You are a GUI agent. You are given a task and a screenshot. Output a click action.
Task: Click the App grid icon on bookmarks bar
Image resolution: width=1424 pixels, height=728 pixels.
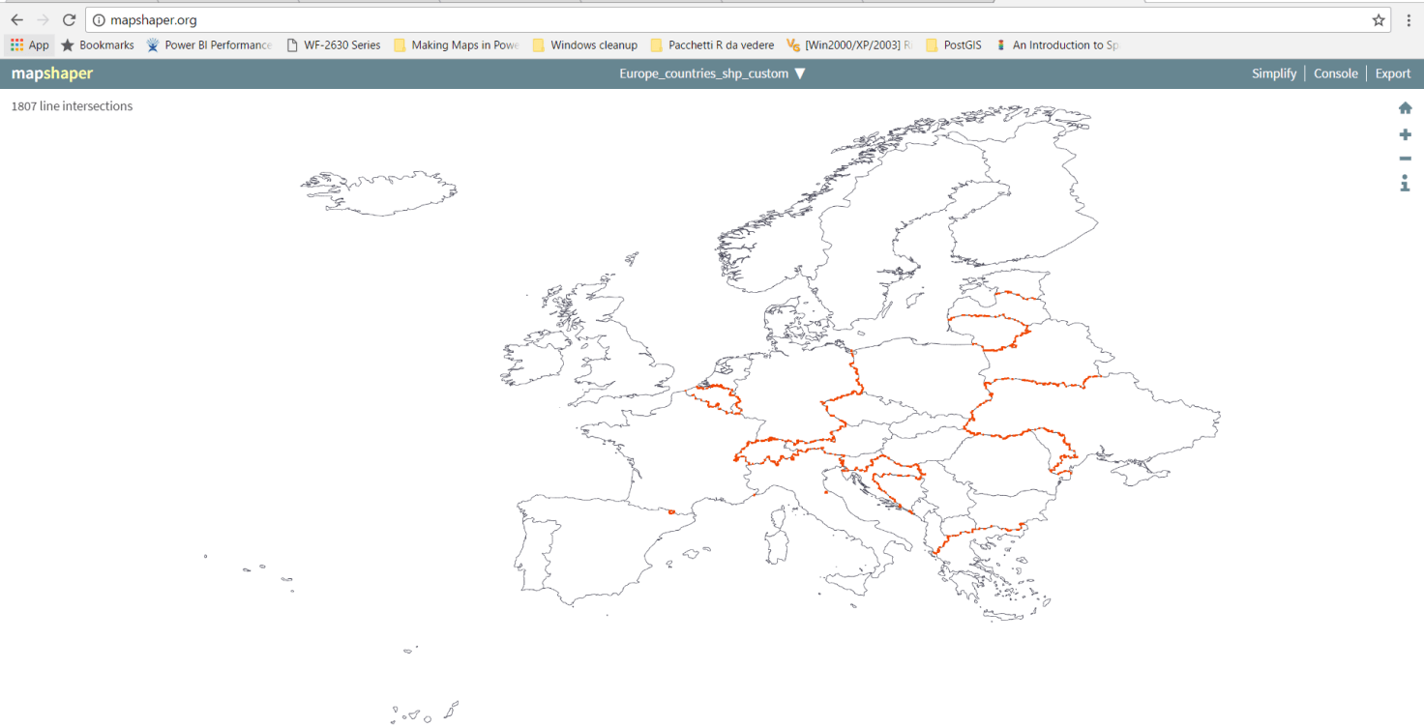tap(16, 44)
